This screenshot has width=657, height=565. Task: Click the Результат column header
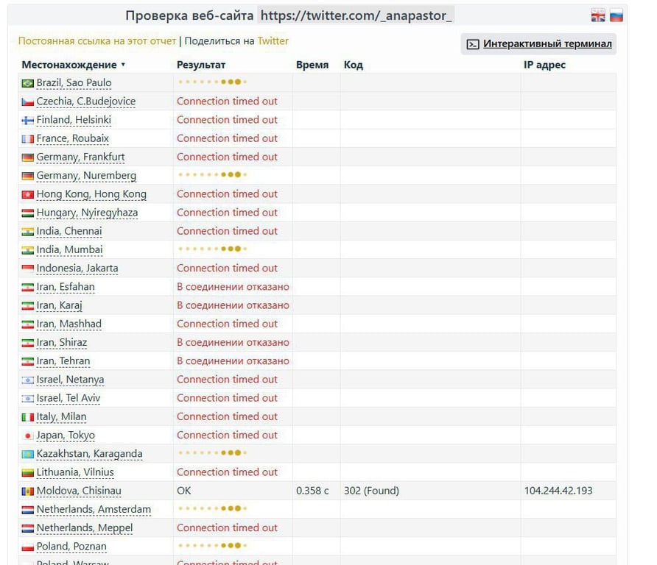tap(201, 65)
